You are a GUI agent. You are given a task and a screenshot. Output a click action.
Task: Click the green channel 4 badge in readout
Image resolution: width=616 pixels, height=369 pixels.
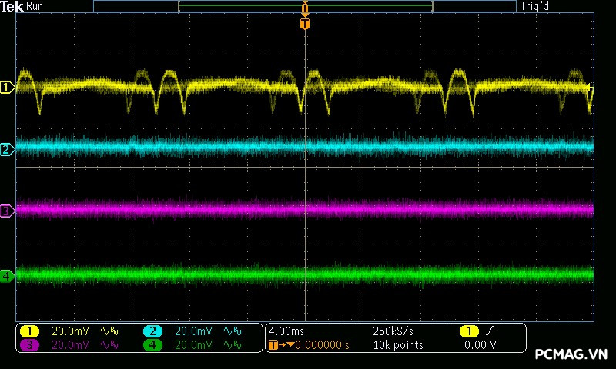152,345
